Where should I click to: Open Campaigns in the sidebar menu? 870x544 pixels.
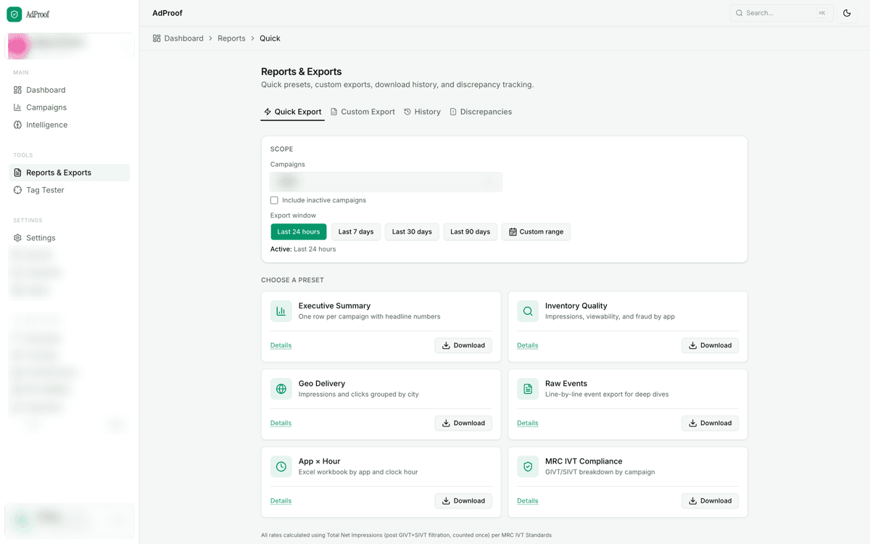pyautogui.click(x=70, y=107)
